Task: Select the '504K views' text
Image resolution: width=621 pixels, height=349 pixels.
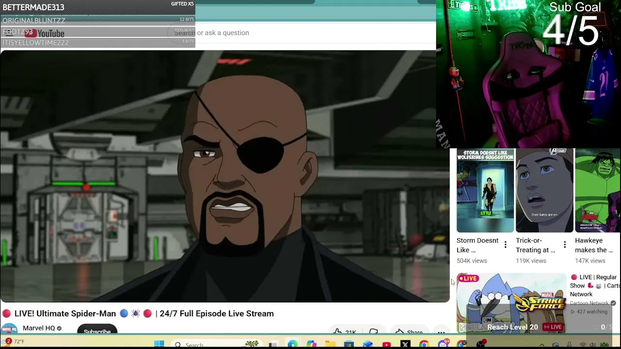Action: click(472, 261)
